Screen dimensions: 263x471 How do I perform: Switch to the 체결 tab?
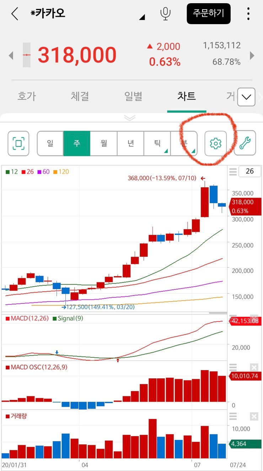[x=80, y=96]
